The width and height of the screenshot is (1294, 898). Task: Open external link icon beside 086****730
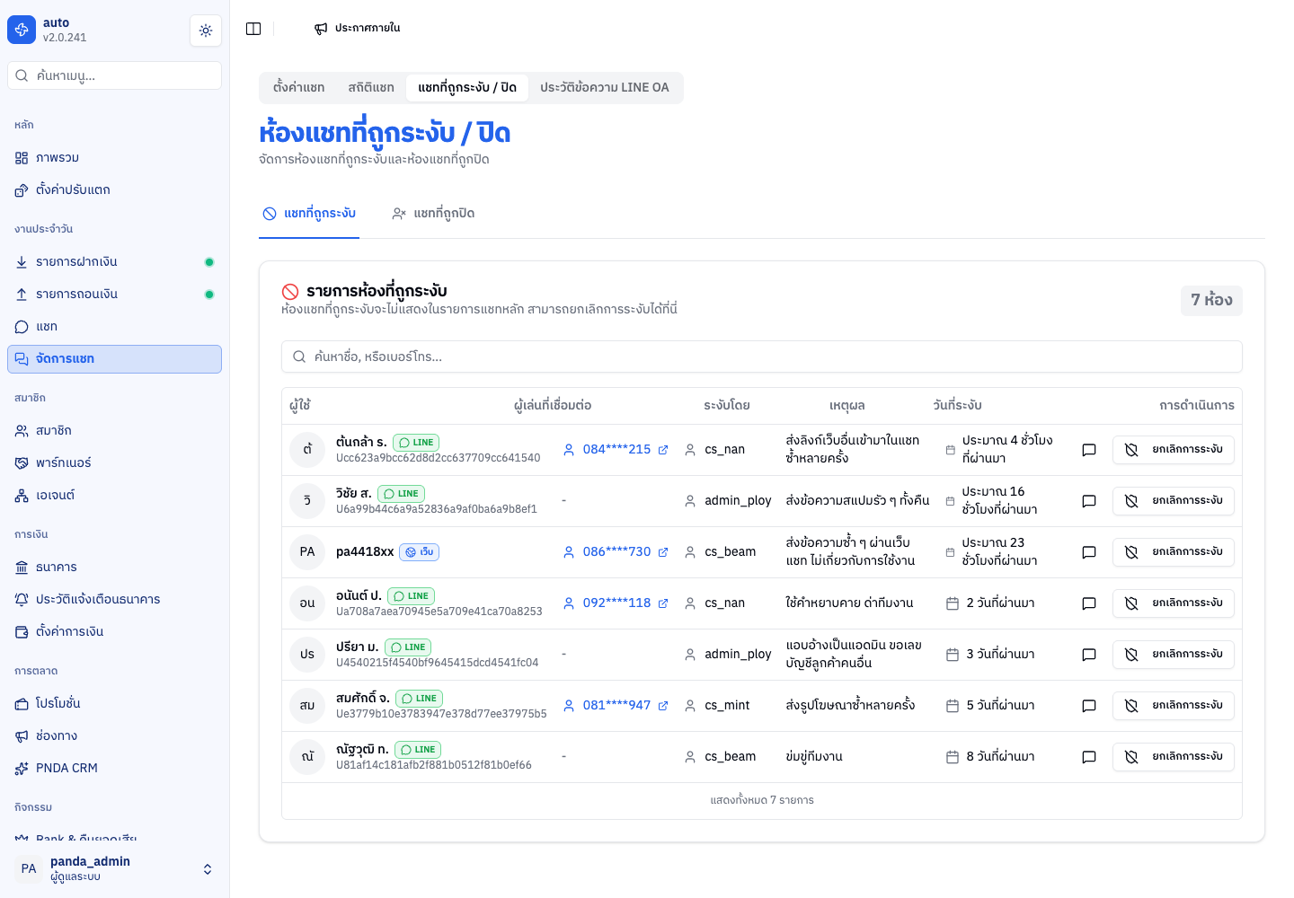coord(663,552)
